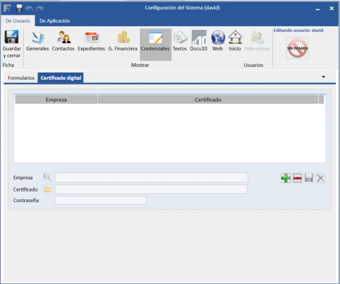Click the SIN IMAGEN user picture

click(297, 48)
